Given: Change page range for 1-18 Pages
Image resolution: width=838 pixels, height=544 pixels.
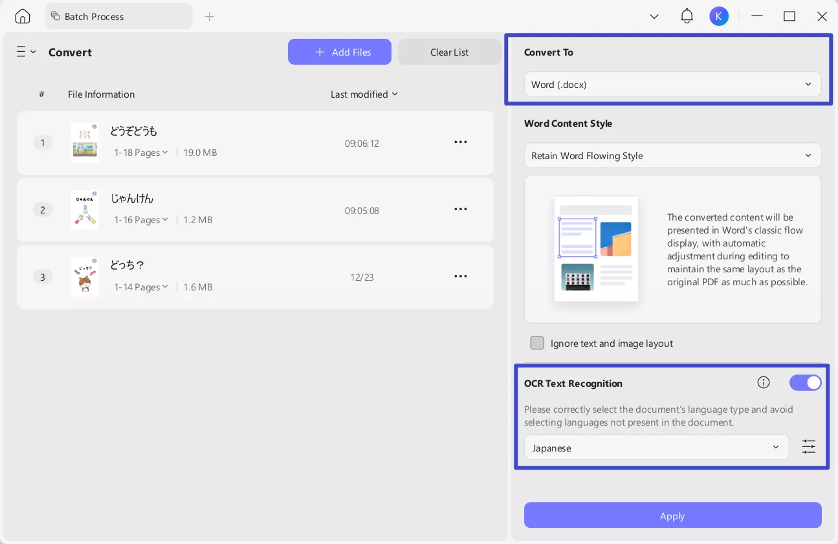Looking at the screenshot, I should (141, 153).
